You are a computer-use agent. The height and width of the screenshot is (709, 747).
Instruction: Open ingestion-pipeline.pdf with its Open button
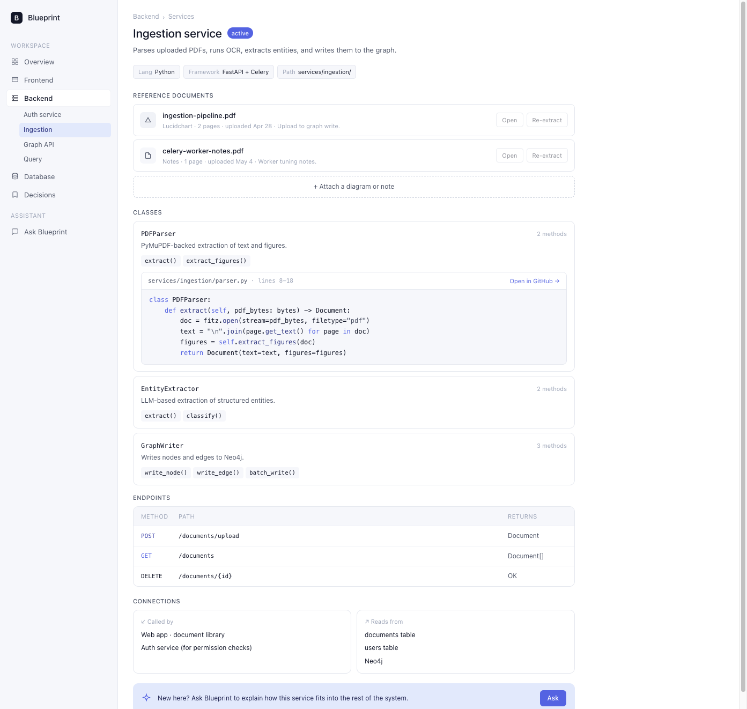tap(509, 120)
